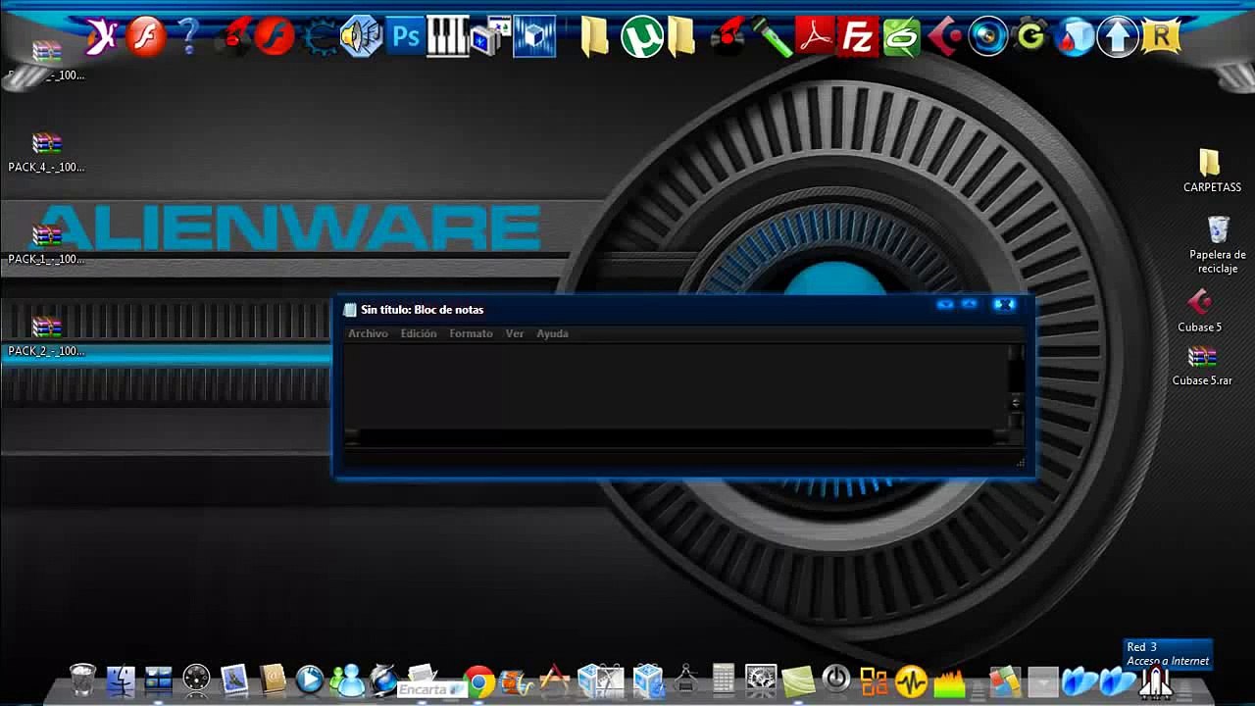Click the Notepad vertical scrollbar down arrow
1255x706 pixels.
[x=1016, y=421]
